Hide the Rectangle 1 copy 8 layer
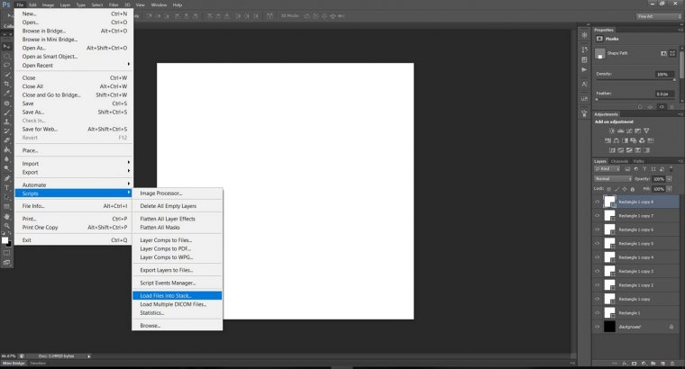This screenshot has height=369, width=685. click(x=598, y=202)
